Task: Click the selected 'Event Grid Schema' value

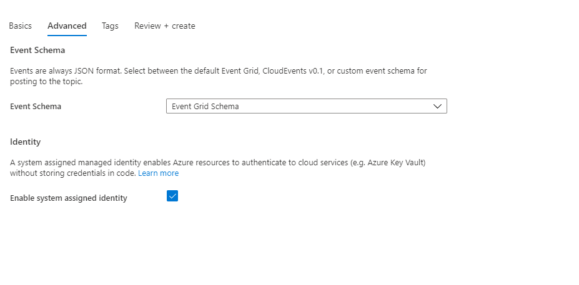Action: point(205,107)
